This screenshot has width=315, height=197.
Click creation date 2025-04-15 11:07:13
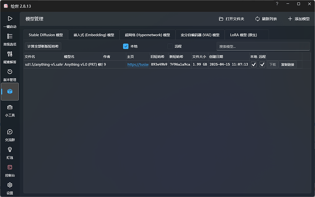pos(229,64)
